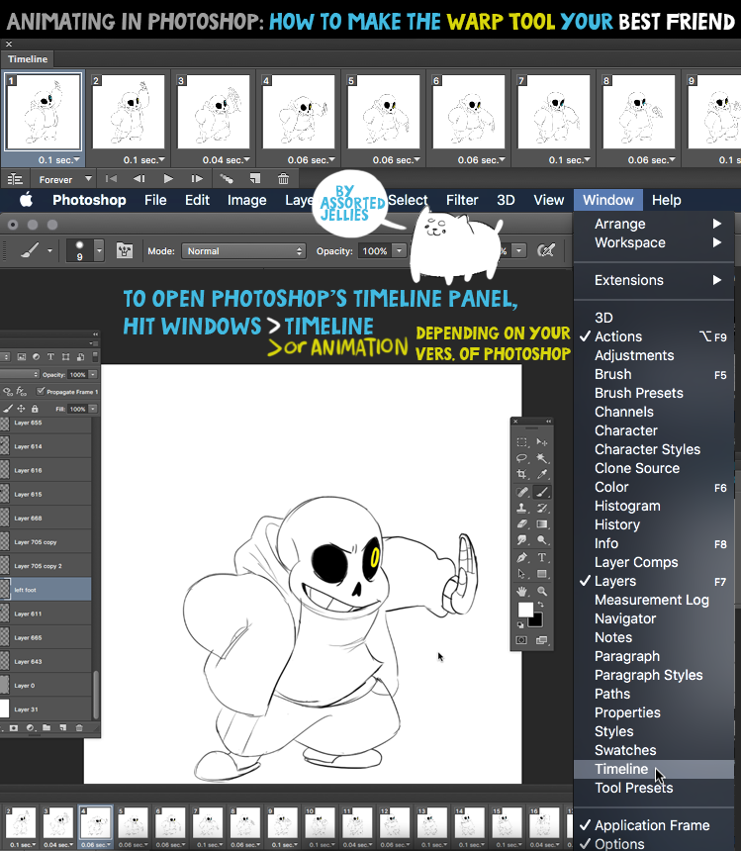Open the brush Mode dropdown set to Normal
Viewport: 741px width, 851px height.
tap(243, 250)
